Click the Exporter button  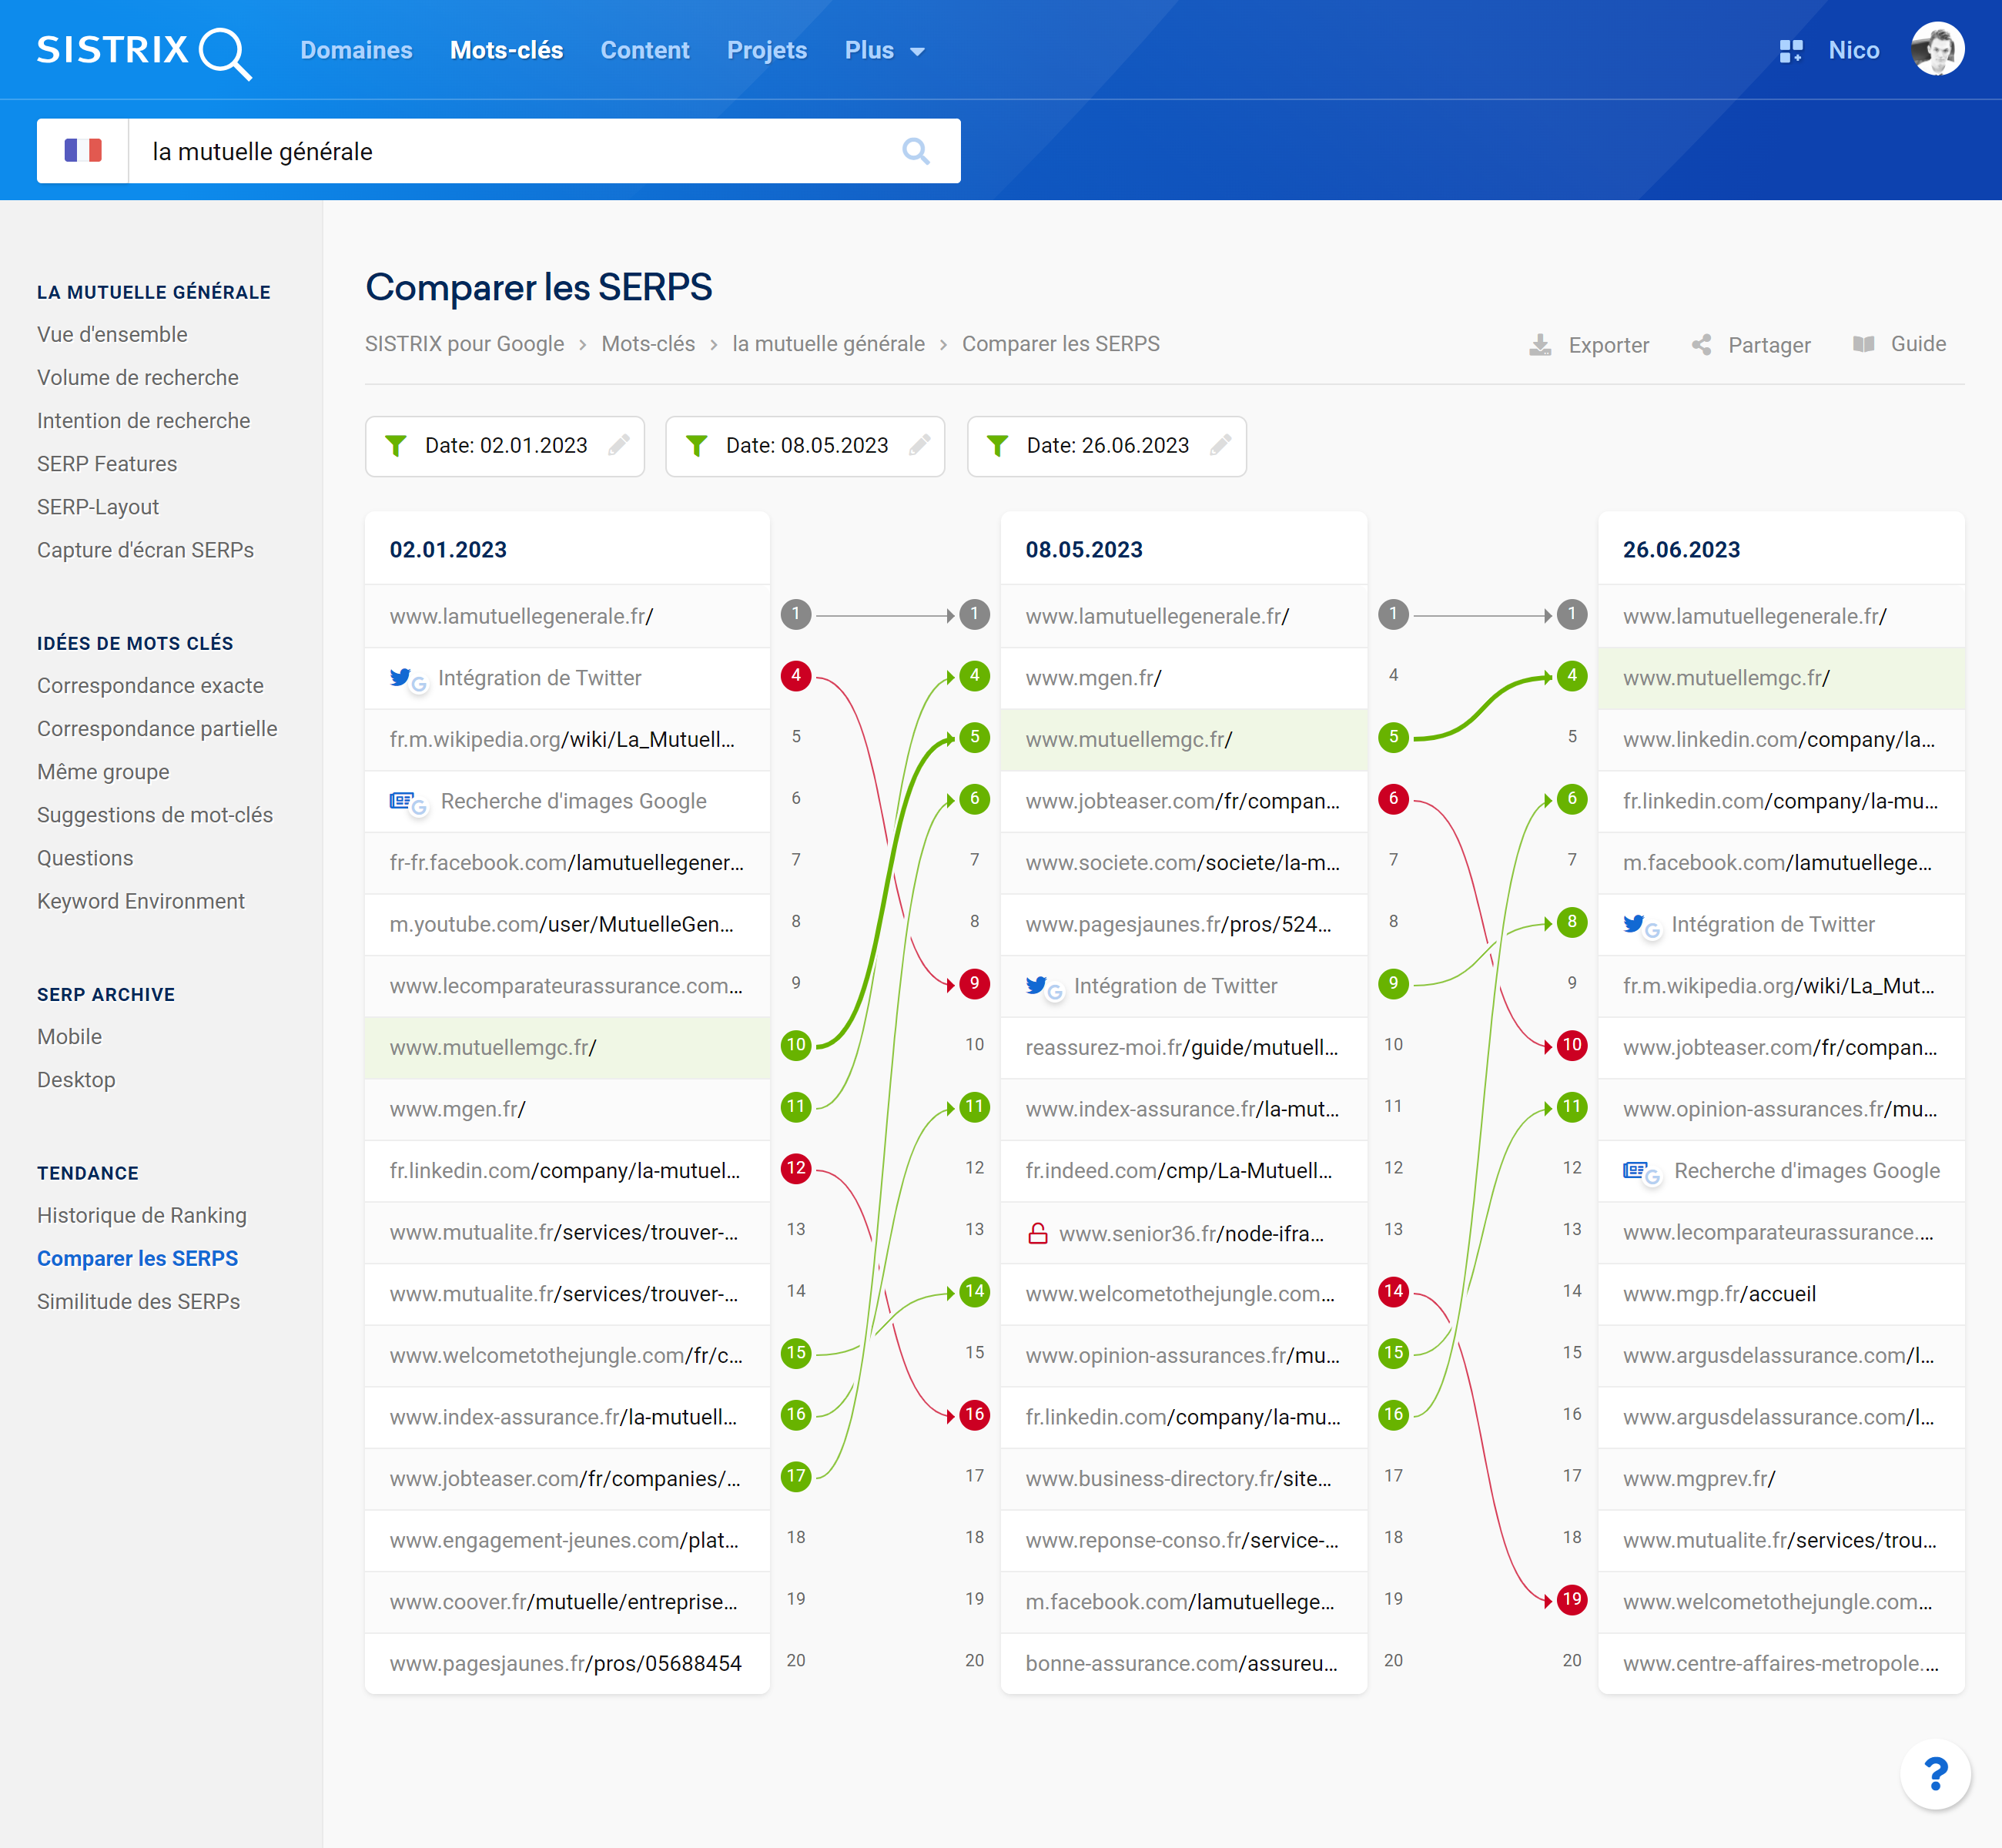[x=1589, y=345]
